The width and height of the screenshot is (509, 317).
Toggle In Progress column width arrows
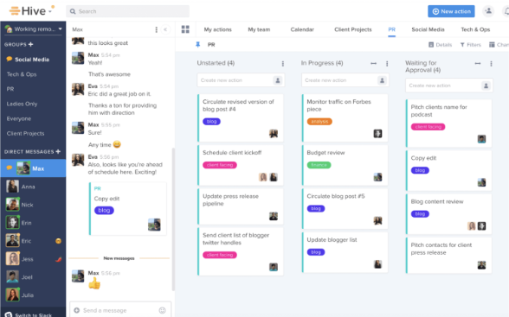coord(373,63)
